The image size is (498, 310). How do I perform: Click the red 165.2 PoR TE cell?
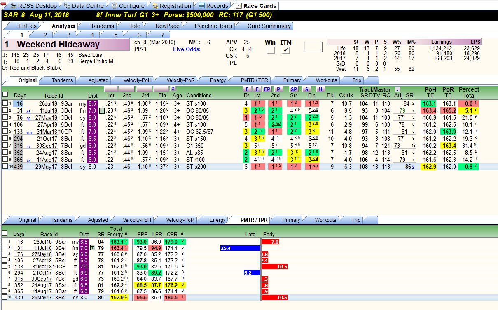point(449,110)
